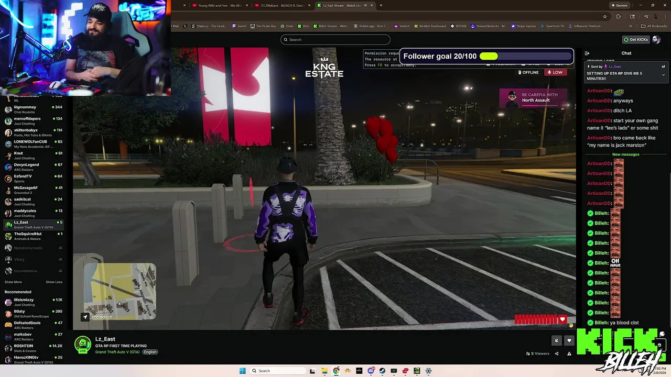Screen dimensions: 671x377
Task: Expand the pinned message chevron
Action: tap(663, 75)
